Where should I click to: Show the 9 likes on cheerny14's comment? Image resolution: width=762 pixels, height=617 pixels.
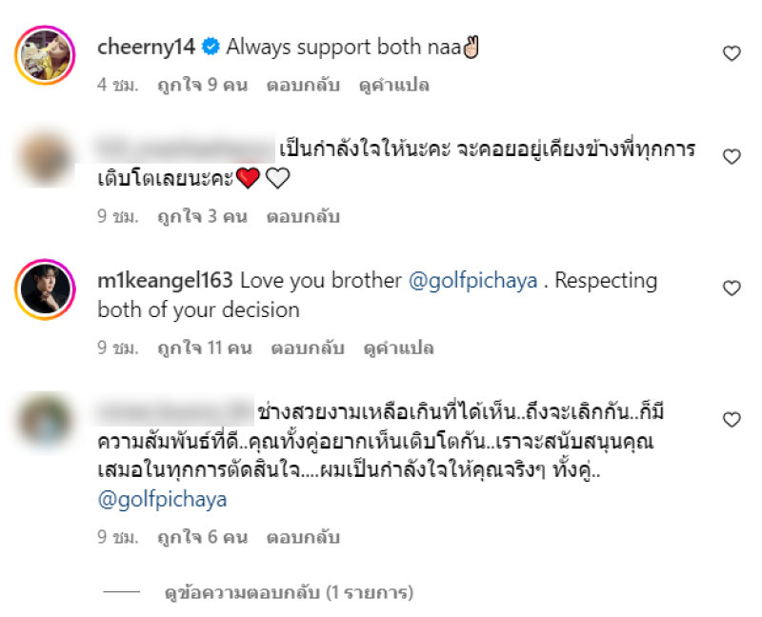tap(203, 85)
